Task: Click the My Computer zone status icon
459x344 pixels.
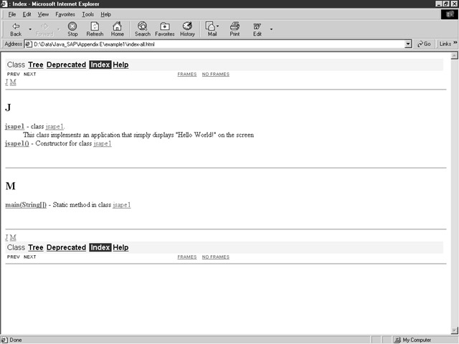Action: 397,340
